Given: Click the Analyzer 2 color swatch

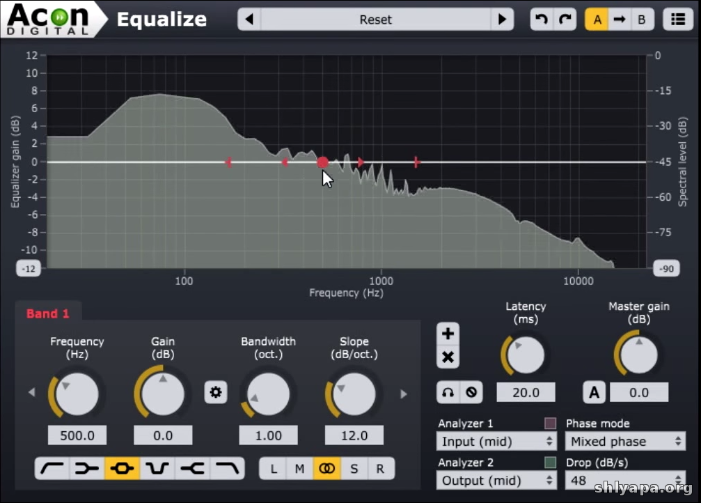Looking at the screenshot, I should tap(550, 462).
